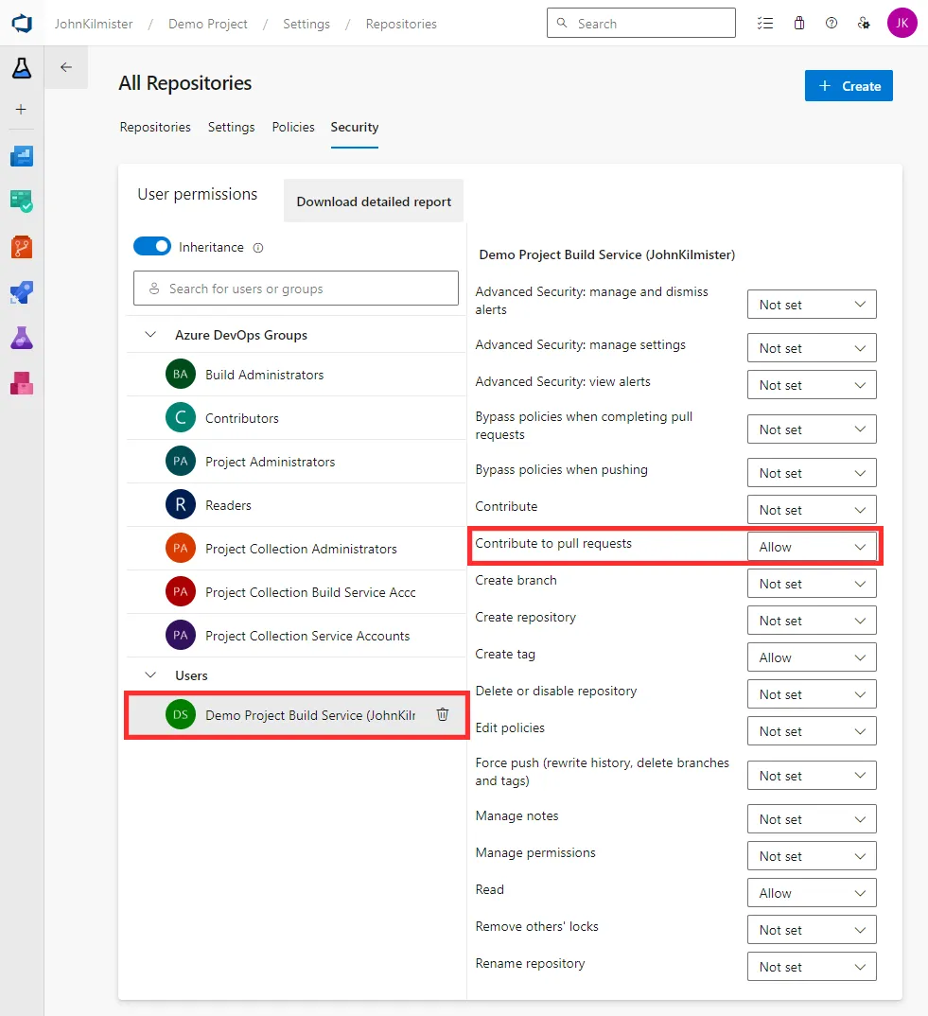Open Boards hub in sidebar
Image resolution: width=928 pixels, height=1016 pixels.
point(22,201)
